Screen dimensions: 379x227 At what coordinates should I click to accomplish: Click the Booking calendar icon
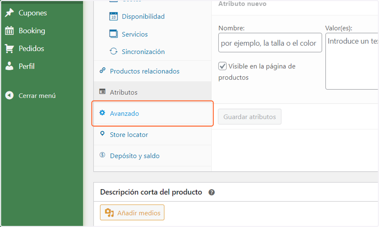[9, 31]
